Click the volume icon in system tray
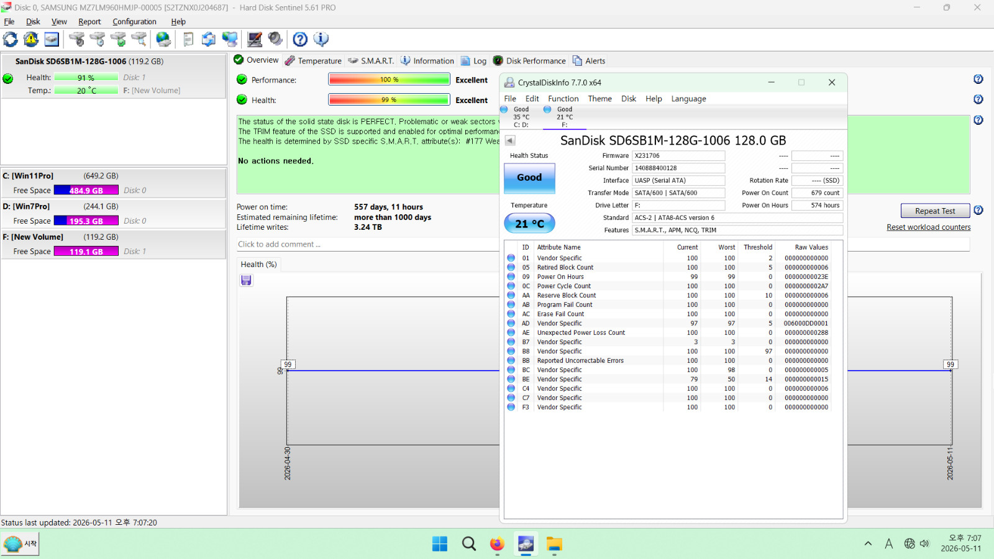 click(924, 543)
